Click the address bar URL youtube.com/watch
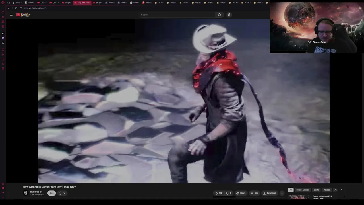 tap(35, 8)
